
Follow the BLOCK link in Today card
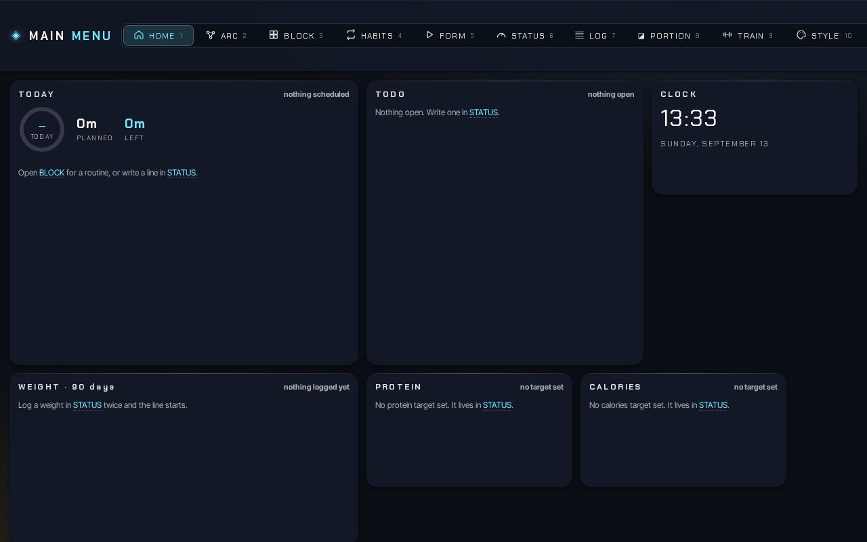pyautogui.click(x=52, y=173)
